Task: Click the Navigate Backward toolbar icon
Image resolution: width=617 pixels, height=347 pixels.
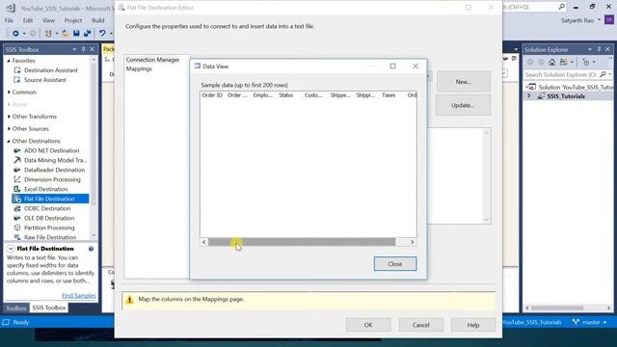Action: (15, 34)
